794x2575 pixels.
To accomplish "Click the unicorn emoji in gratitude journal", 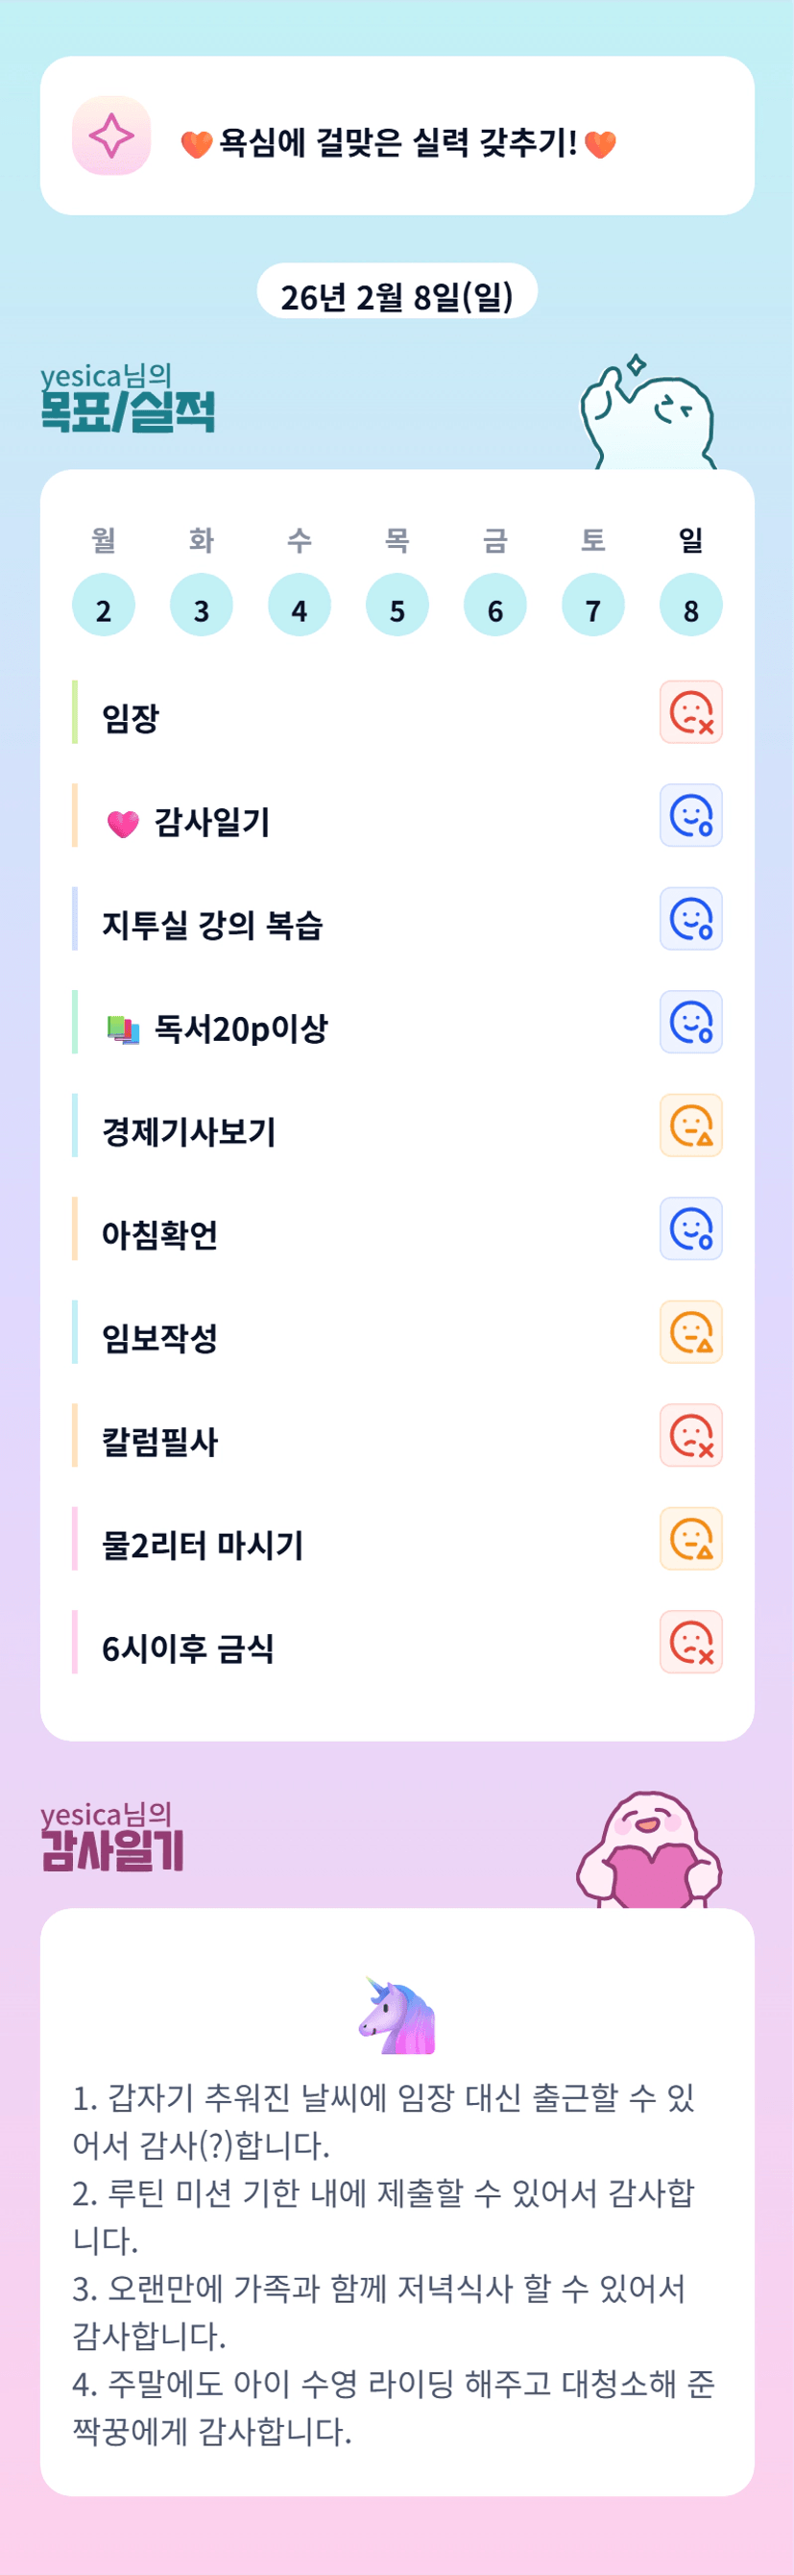I will point(397,2015).
